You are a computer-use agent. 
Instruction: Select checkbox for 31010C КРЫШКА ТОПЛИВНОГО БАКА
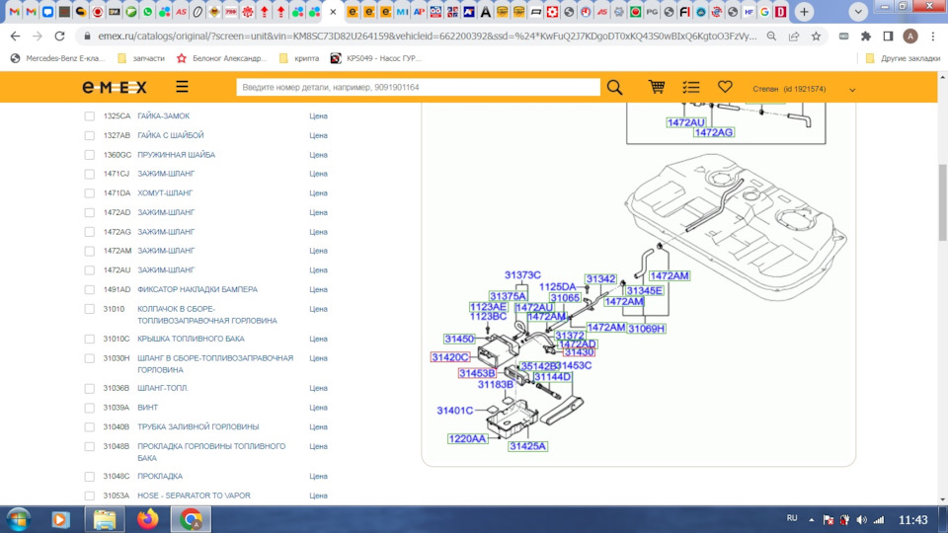[90, 339]
